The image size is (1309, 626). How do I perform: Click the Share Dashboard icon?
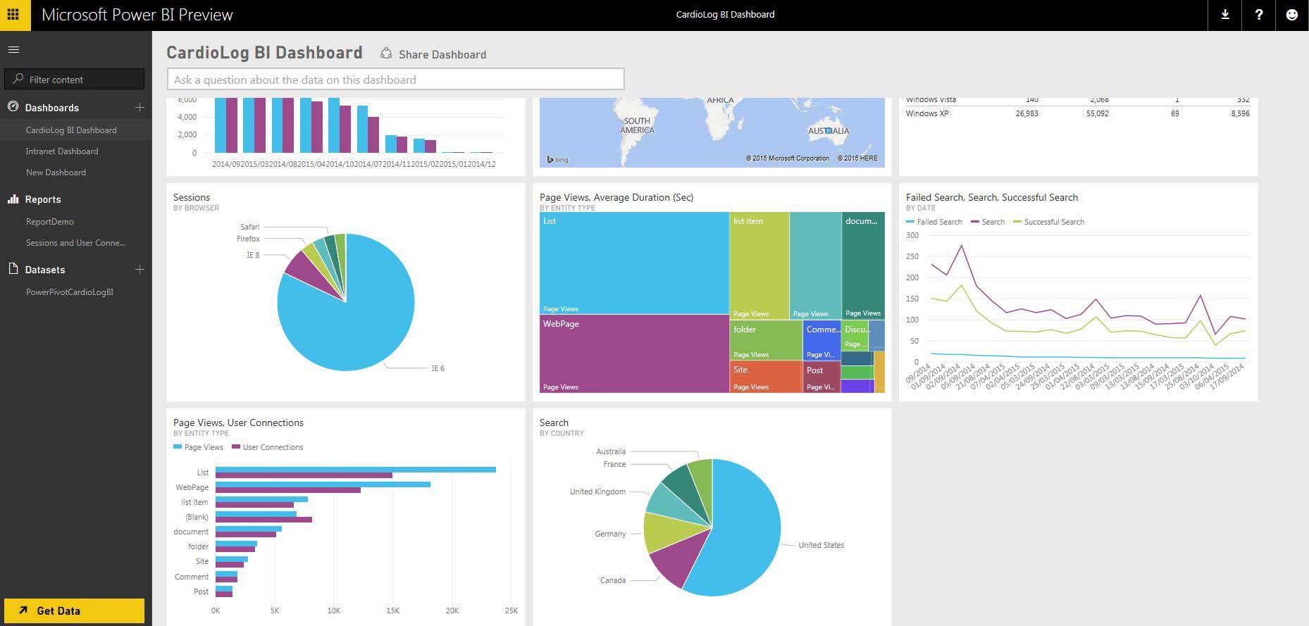(386, 54)
